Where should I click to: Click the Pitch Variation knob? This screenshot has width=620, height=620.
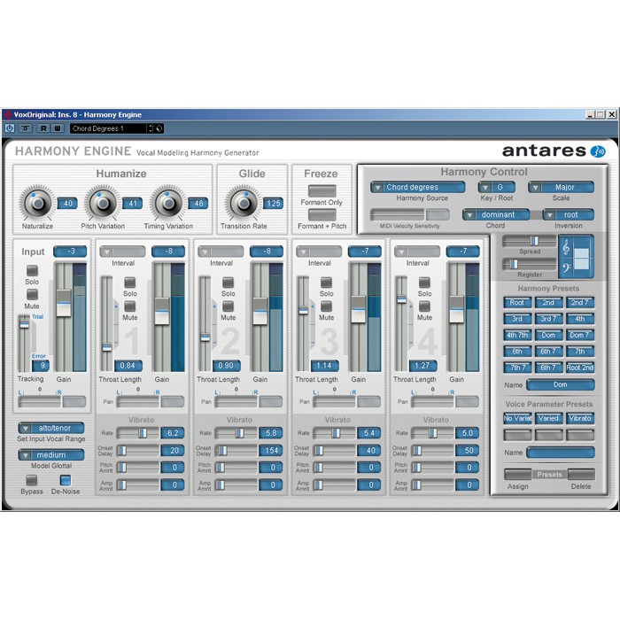(x=103, y=203)
